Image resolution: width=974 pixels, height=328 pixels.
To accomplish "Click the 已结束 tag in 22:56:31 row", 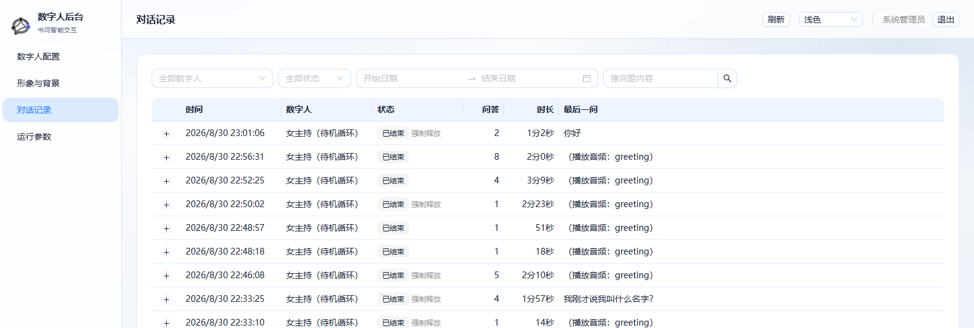I will 393,157.
